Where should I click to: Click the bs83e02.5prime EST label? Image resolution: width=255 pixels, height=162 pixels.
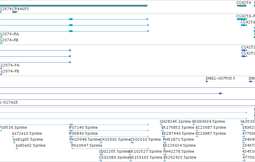(x=31, y=146)
